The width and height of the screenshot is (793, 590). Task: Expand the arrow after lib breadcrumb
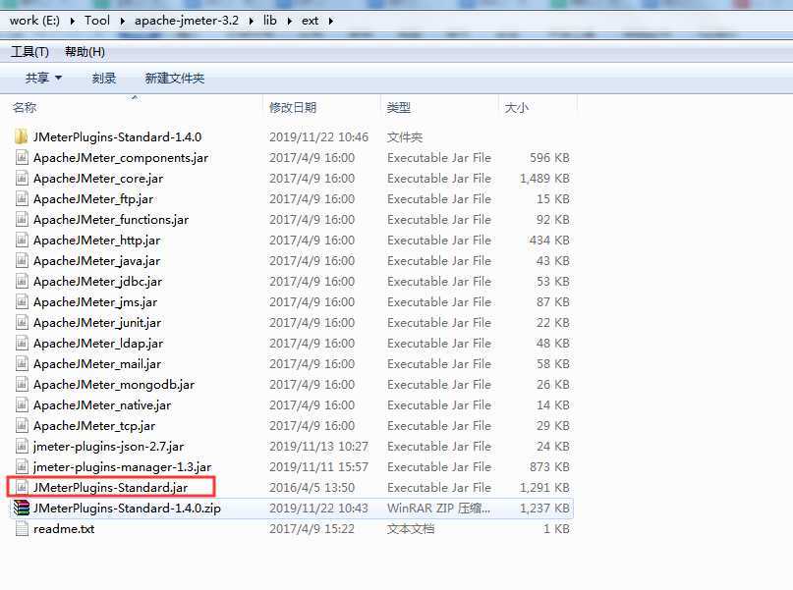tap(289, 22)
